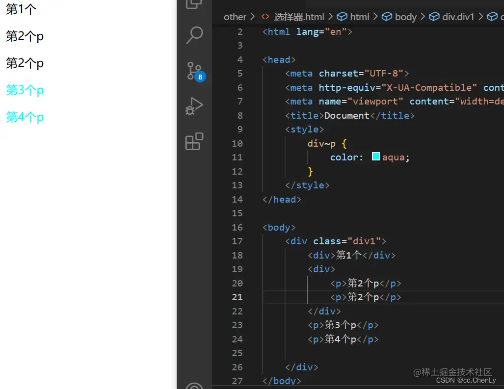Click the opening style tag on line 9

(304, 130)
